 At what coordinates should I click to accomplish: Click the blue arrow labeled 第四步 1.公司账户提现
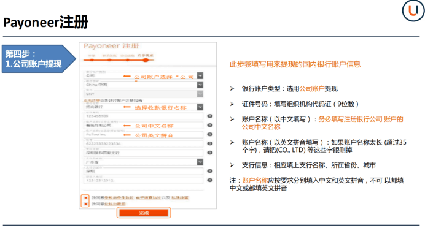pyautogui.click(x=39, y=59)
